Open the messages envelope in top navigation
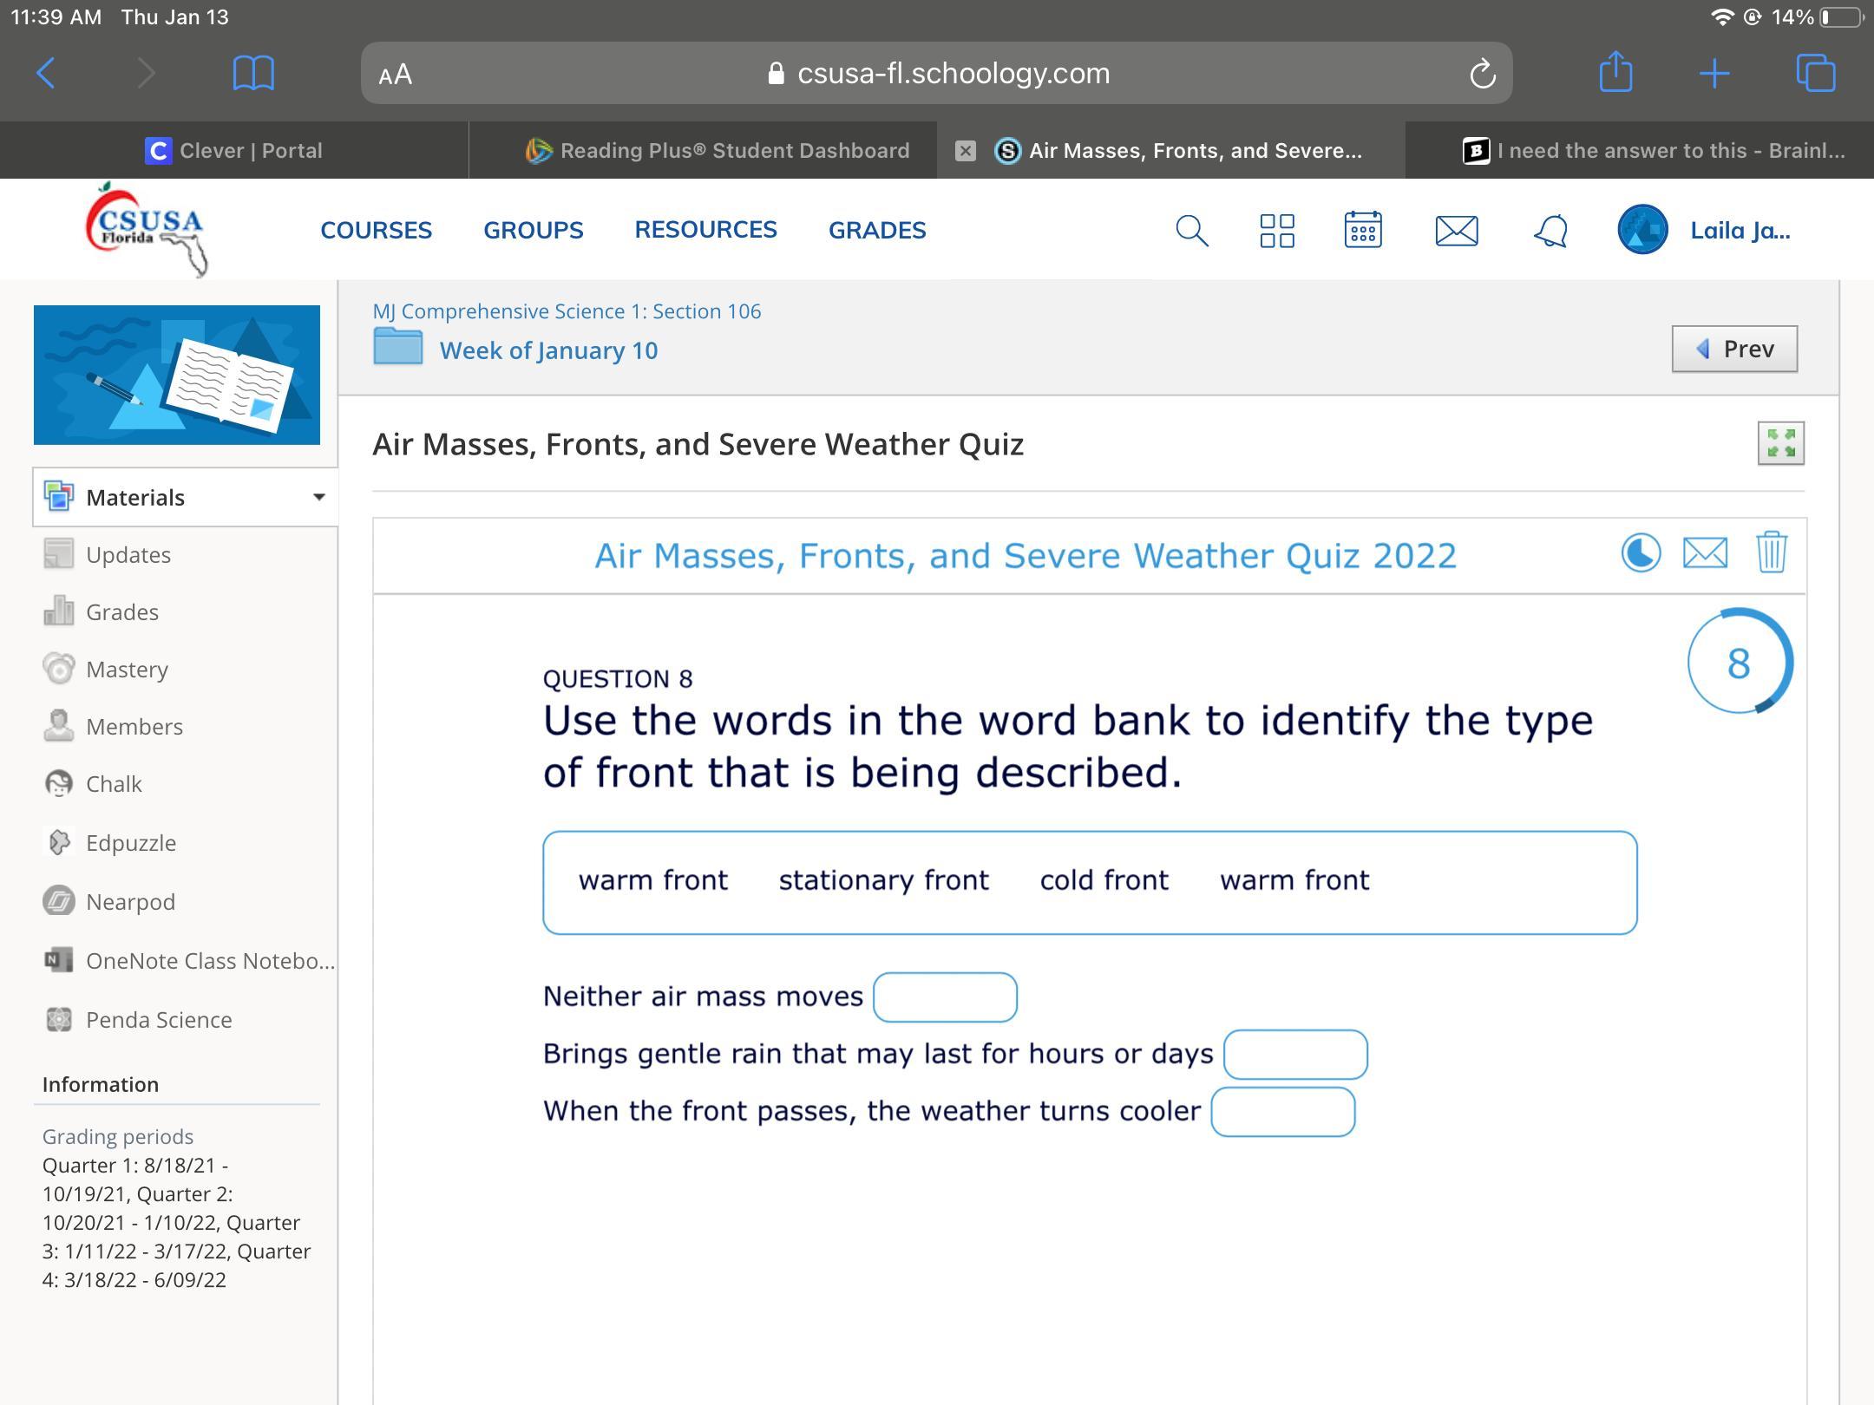This screenshot has width=1874, height=1405. 1456,231
